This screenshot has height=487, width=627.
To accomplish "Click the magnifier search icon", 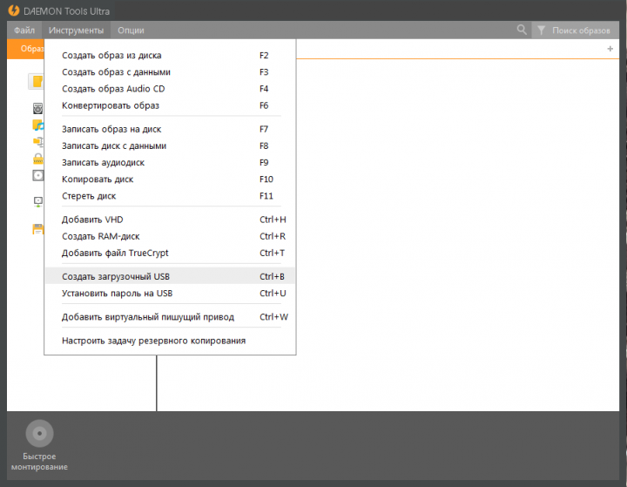I will (522, 30).
